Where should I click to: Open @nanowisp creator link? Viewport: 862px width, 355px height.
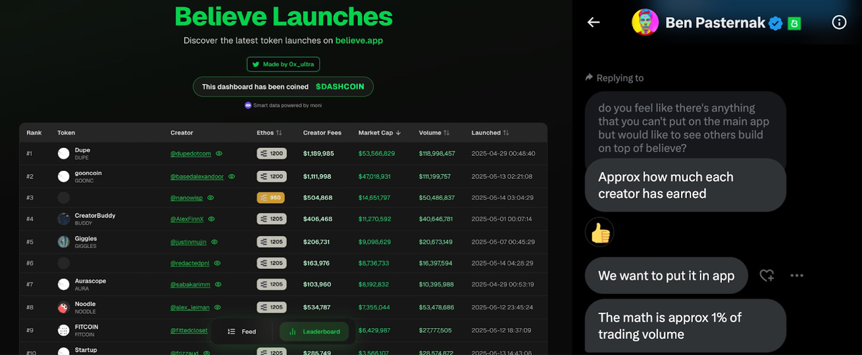click(x=187, y=198)
